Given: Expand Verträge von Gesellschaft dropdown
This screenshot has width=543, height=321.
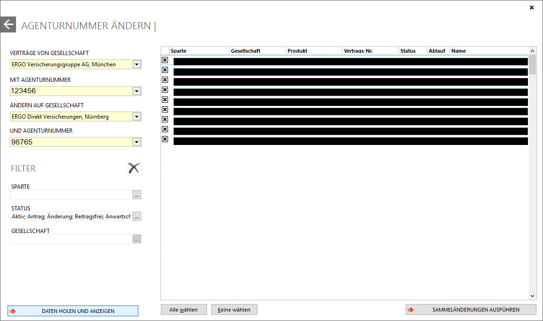Looking at the screenshot, I should (x=136, y=64).
